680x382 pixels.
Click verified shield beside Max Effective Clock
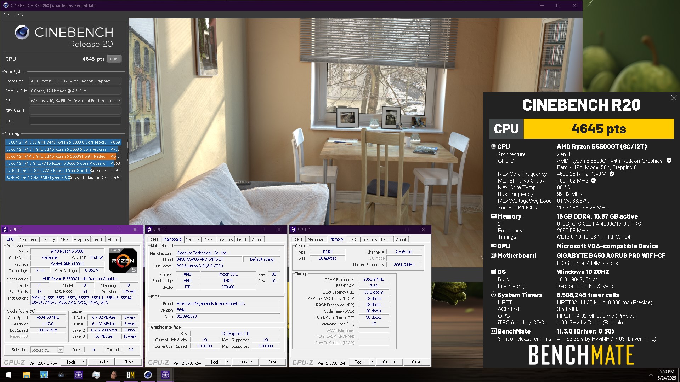(594, 181)
